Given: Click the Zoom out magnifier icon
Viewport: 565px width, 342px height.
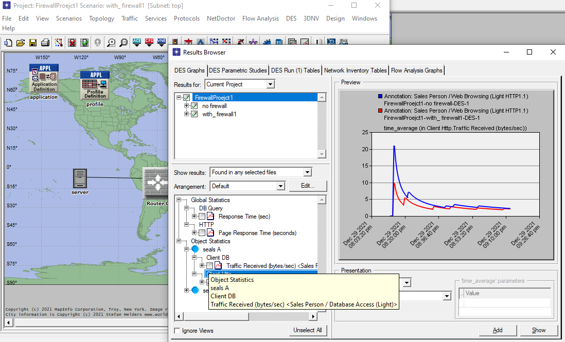Looking at the screenshot, I should 123,43.
